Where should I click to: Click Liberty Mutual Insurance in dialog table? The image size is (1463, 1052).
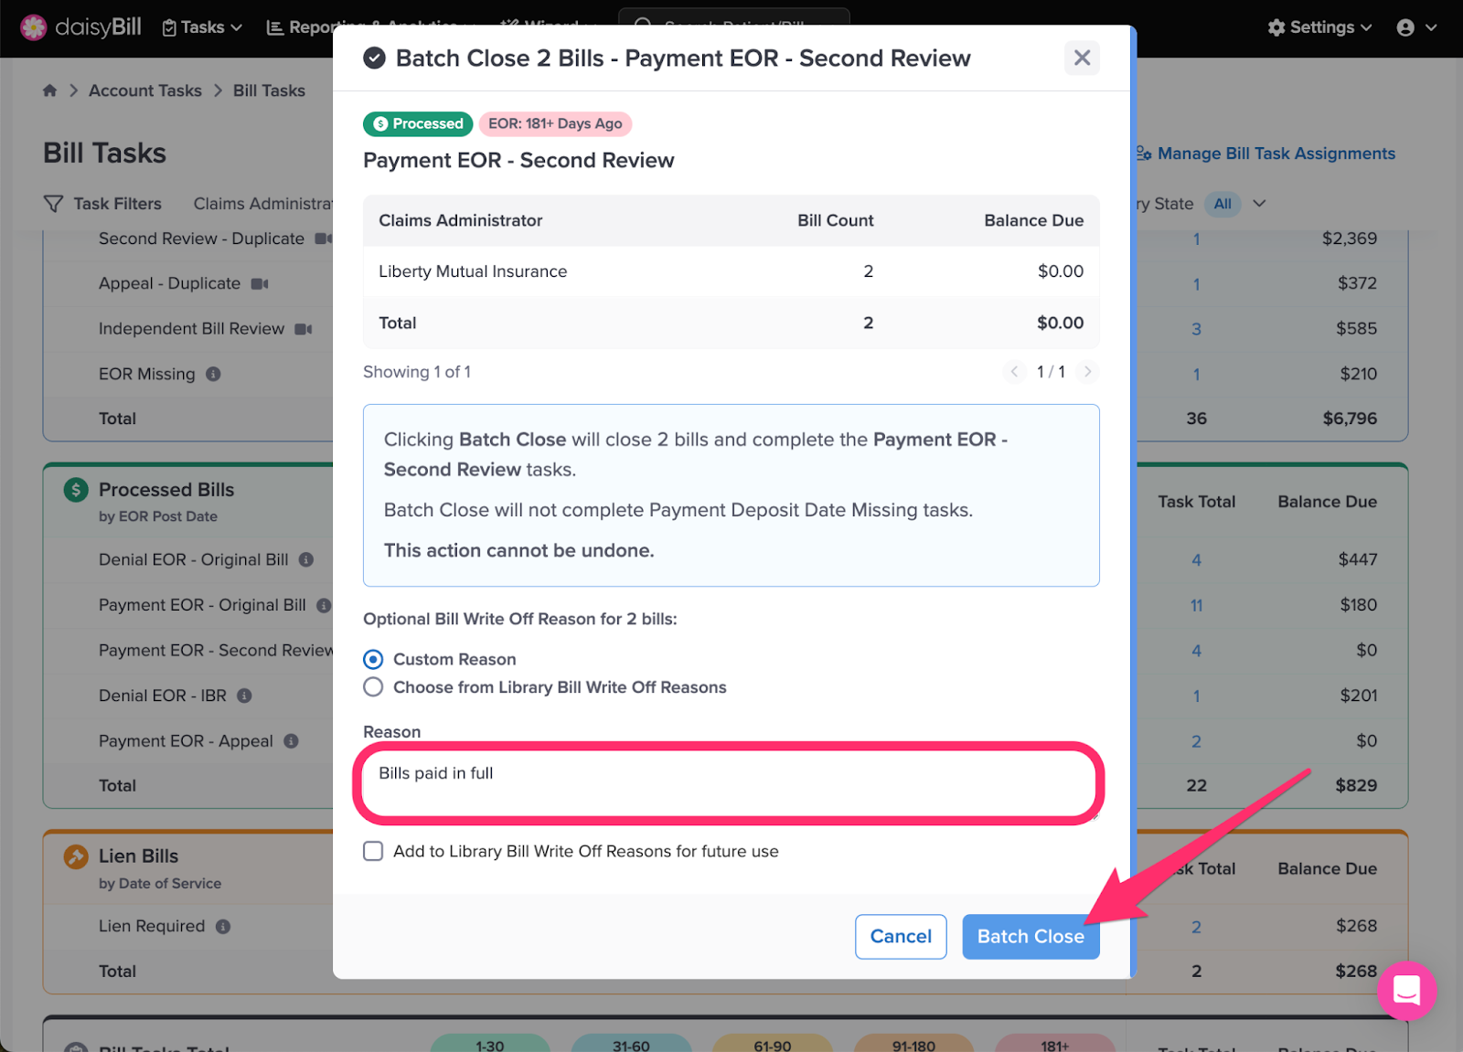click(473, 271)
